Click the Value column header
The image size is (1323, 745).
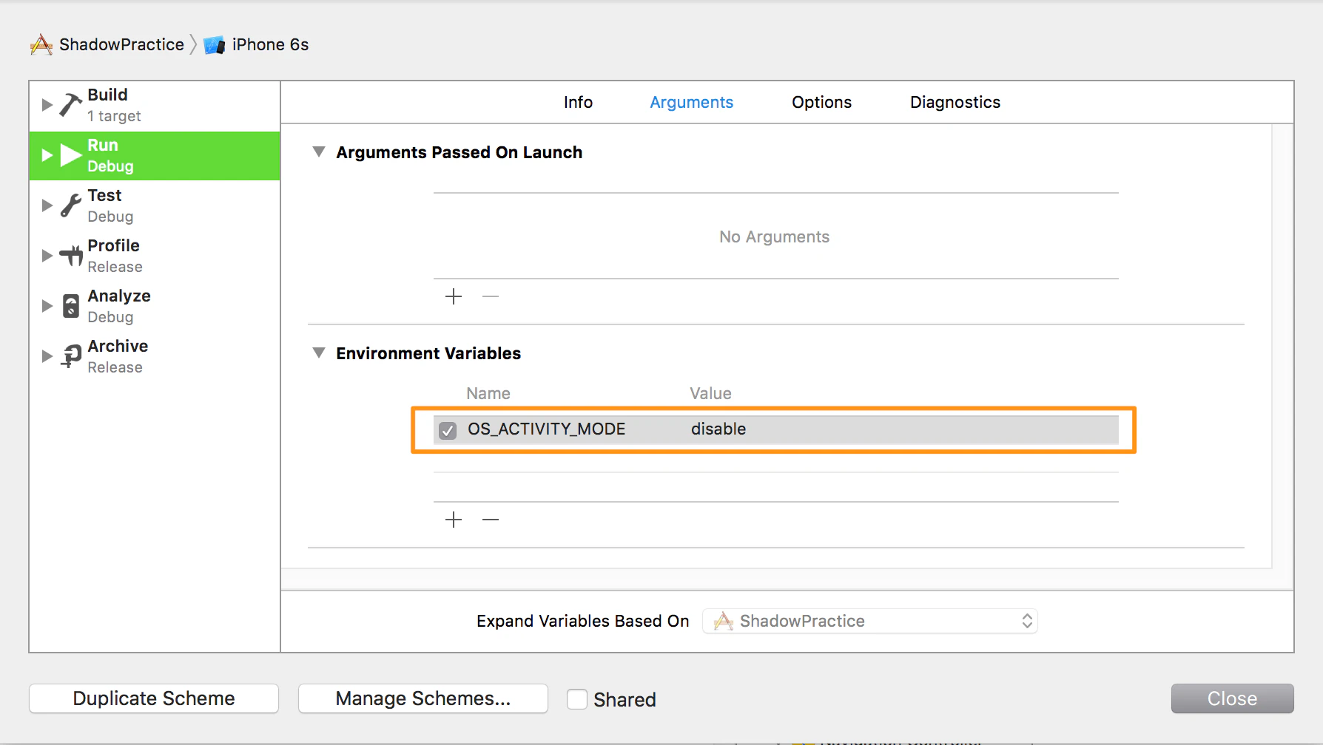(710, 393)
